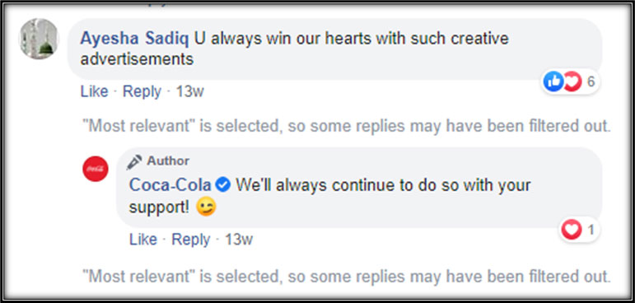
Task: Click the Author label text
Action: 168,161
